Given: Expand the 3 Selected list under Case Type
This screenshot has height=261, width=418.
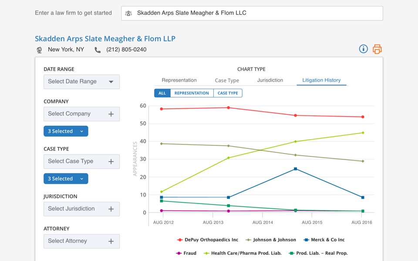Looking at the screenshot, I should click(66, 178).
